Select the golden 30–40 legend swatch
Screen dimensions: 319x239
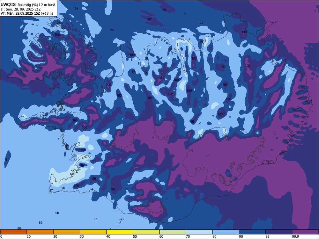93,232
